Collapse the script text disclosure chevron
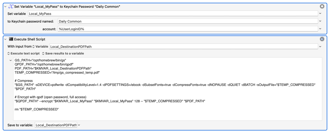This screenshot has width=330, height=134. pos(11,60)
